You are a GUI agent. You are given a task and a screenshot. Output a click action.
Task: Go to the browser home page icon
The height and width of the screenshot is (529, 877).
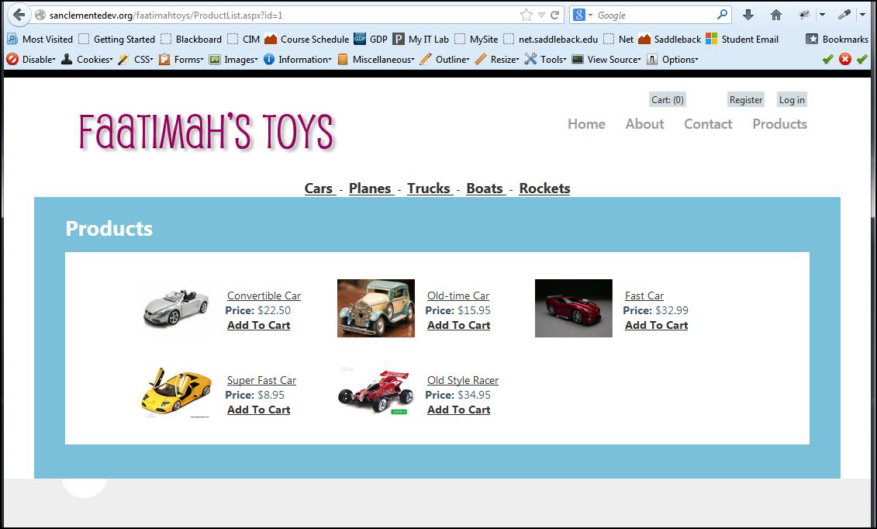[775, 15]
